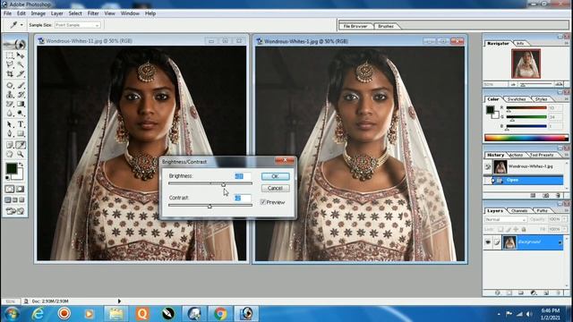This screenshot has width=573, height=322.
Task: Select the Clone Stamp tool
Action: [x=10, y=95]
